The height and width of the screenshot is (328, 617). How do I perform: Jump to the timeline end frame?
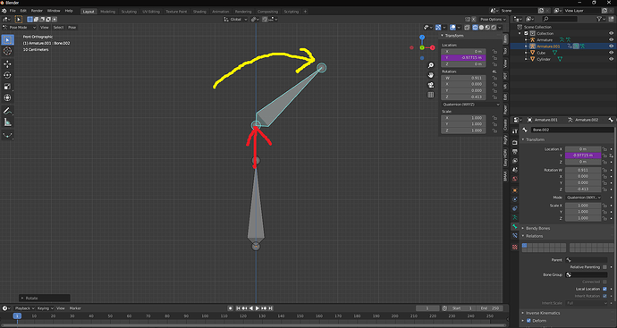point(270,308)
